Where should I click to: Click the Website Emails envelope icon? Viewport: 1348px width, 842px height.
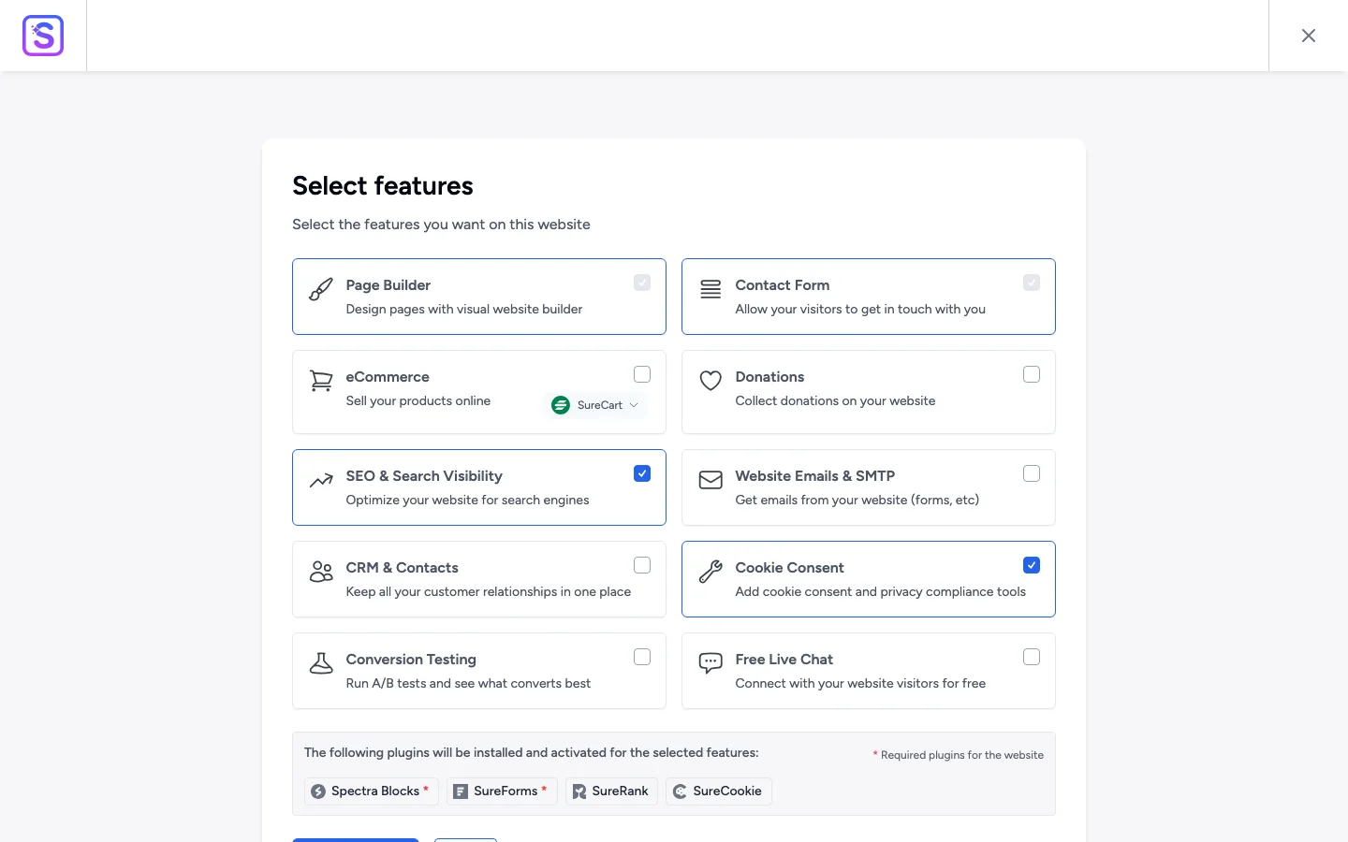click(711, 480)
